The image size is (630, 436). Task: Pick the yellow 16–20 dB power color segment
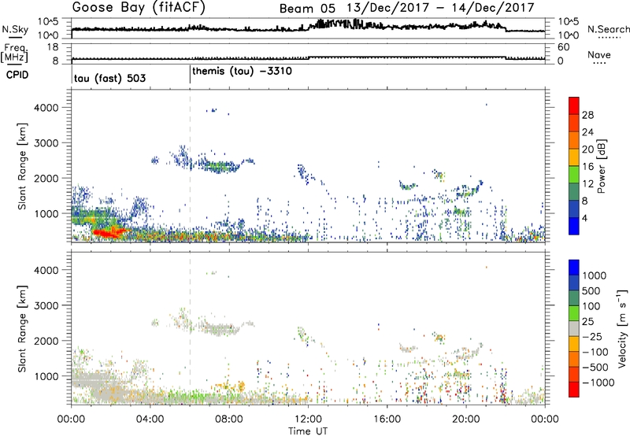pyautogui.click(x=574, y=157)
